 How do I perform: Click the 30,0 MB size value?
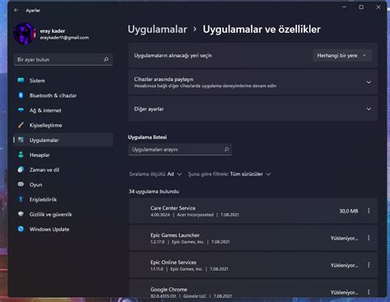tap(349, 211)
